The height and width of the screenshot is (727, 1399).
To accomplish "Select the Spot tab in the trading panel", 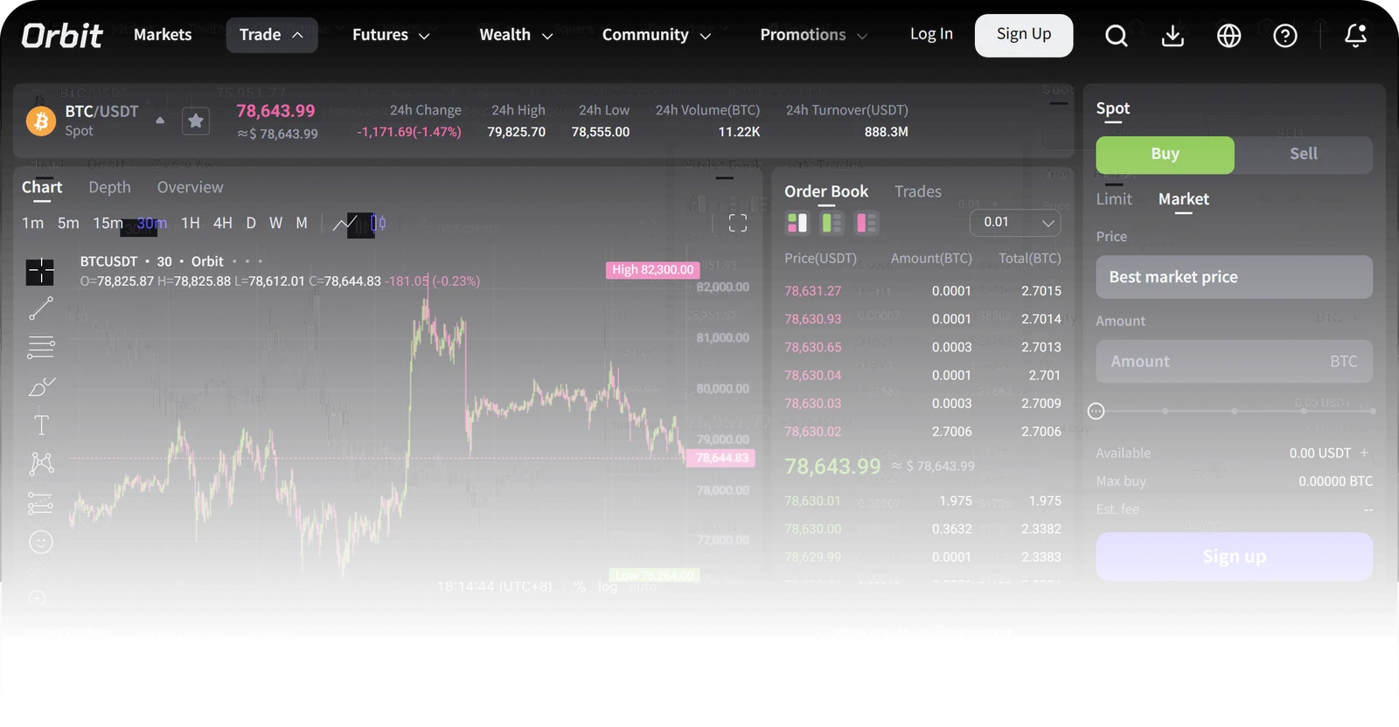I will click(x=1113, y=109).
